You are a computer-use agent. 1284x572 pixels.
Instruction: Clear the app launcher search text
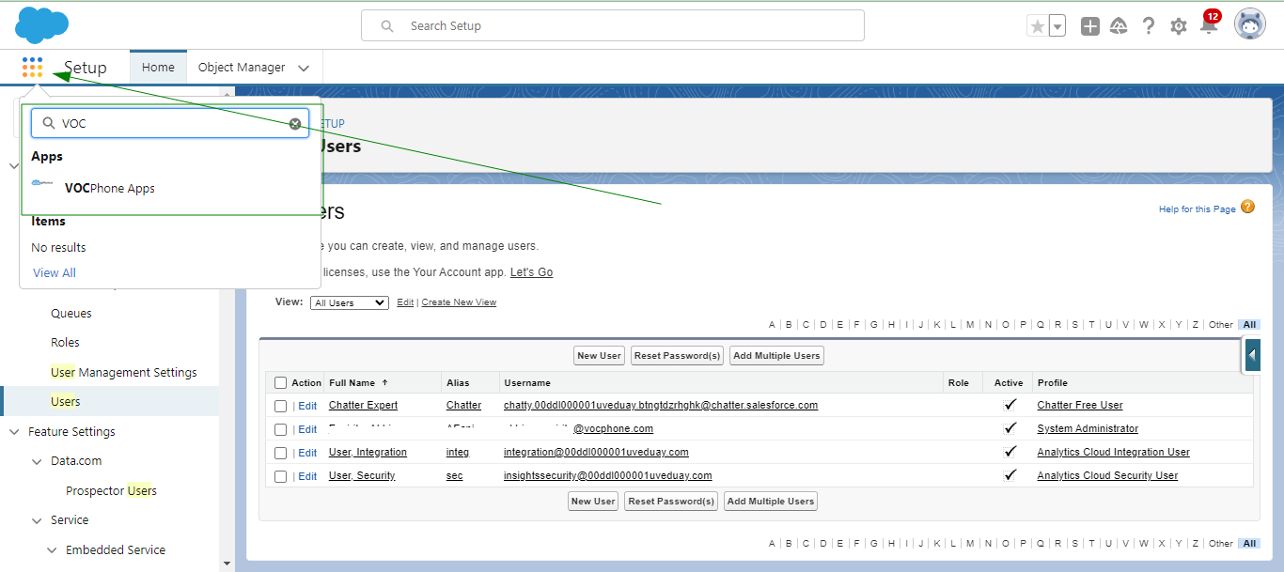tap(295, 124)
